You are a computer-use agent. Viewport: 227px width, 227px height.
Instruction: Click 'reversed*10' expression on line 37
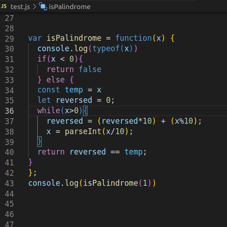[x=126, y=121]
